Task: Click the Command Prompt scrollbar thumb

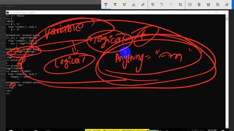Action: point(227,19)
